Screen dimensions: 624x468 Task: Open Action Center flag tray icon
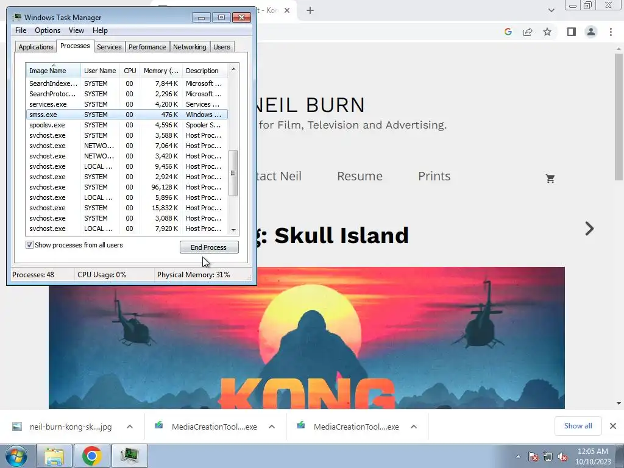[533, 456]
